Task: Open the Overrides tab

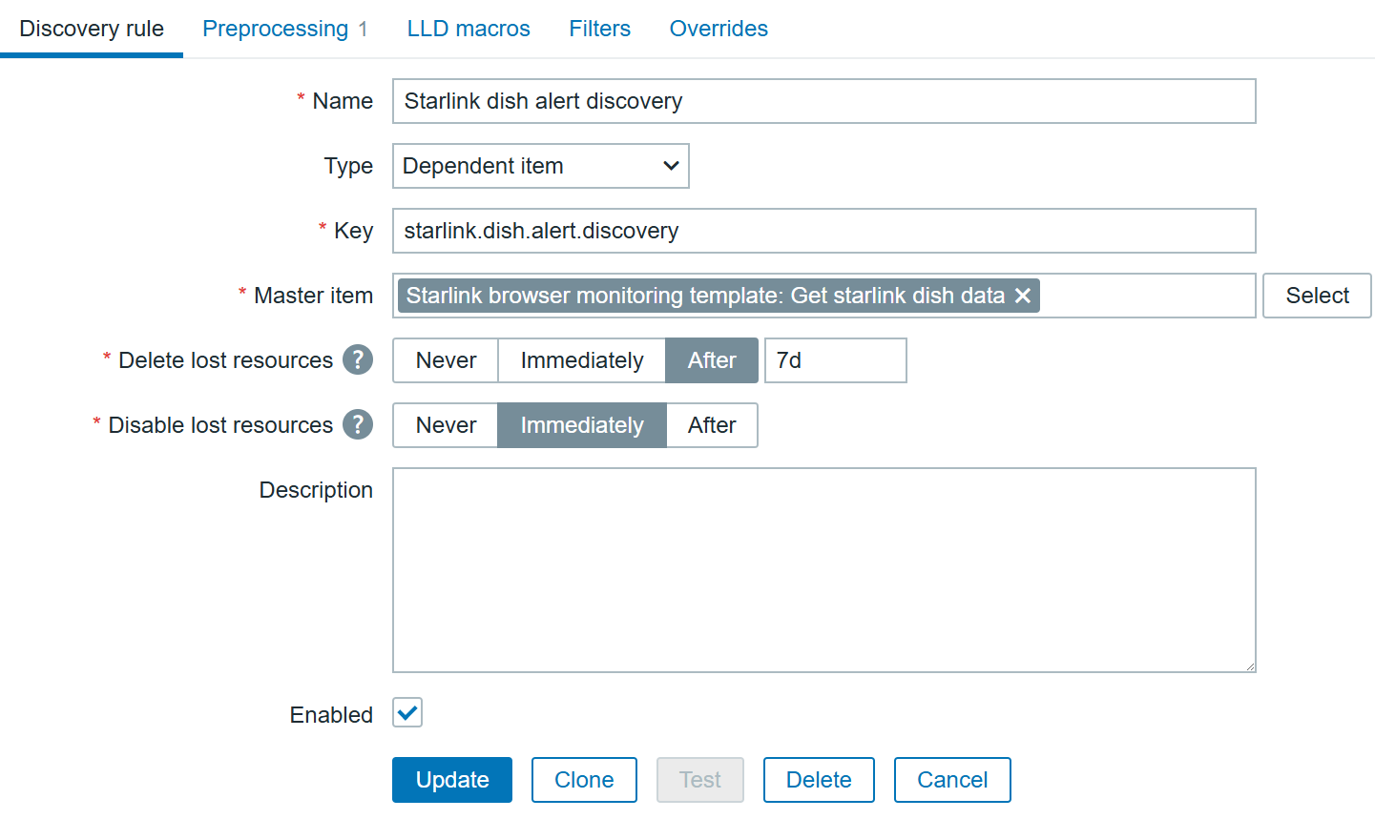Action: click(719, 29)
